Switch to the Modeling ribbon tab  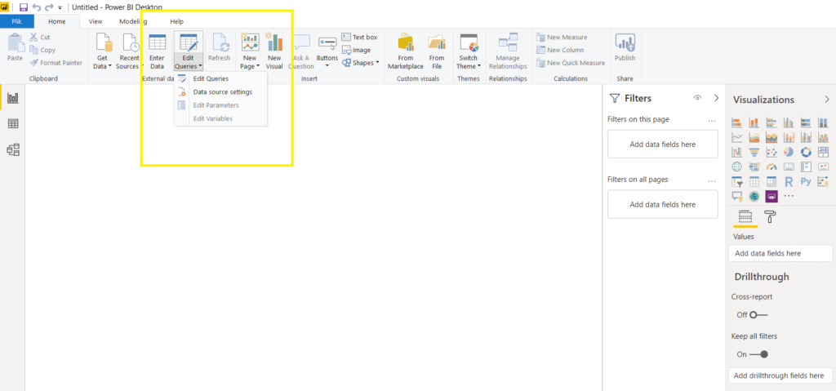pyautogui.click(x=133, y=21)
